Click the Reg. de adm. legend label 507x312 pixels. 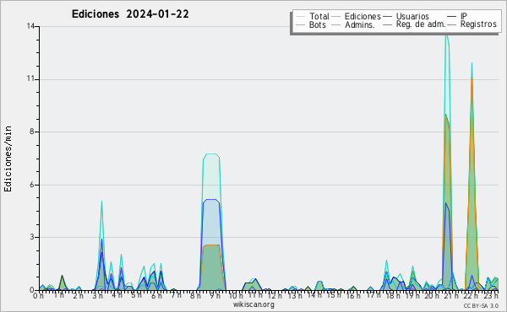point(421,24)
